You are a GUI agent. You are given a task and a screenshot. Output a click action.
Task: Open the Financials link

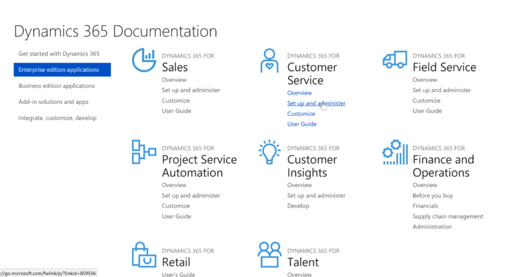(425, 206)
